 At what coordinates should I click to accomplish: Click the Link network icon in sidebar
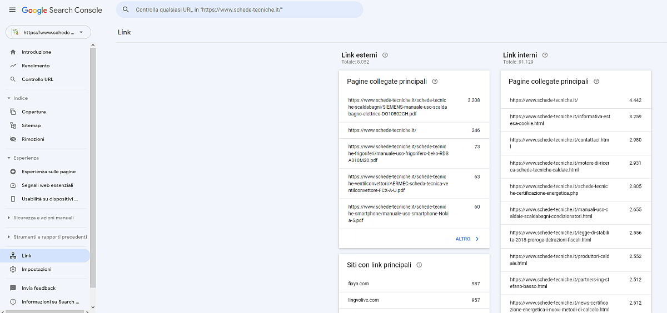pyautogui.click(x=13, y=256)
